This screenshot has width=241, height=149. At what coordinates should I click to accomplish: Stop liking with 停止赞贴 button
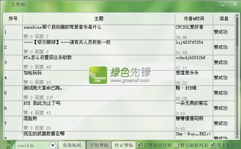pyautogui.click(x=124, y=145)
